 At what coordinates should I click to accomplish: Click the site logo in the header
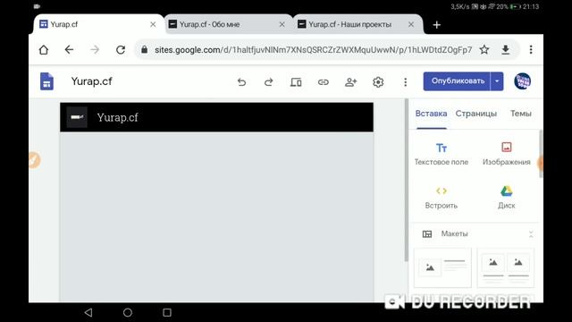pyautogui.click(x=77, y=117)
